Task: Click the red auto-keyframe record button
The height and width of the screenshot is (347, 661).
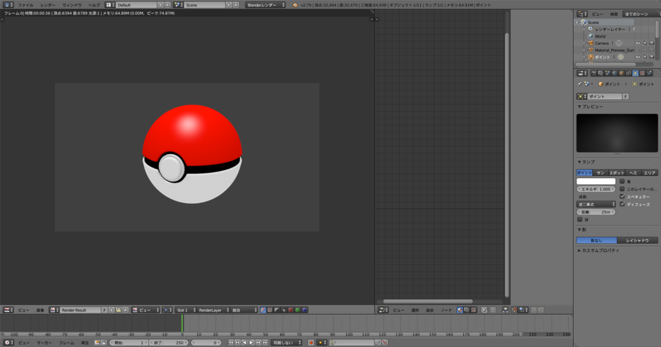Action: [x=310, y=342]
